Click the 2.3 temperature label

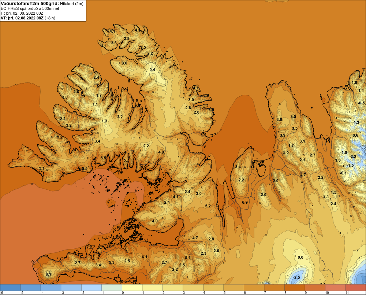(203, 253)
